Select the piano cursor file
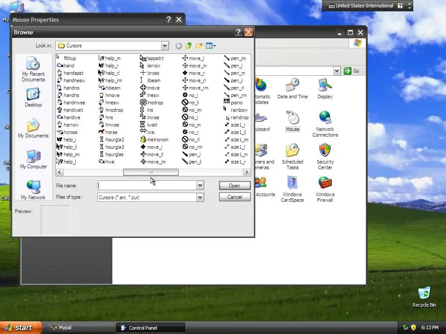Viewport: 446px width, 334px height. click(x=233, y=103)
